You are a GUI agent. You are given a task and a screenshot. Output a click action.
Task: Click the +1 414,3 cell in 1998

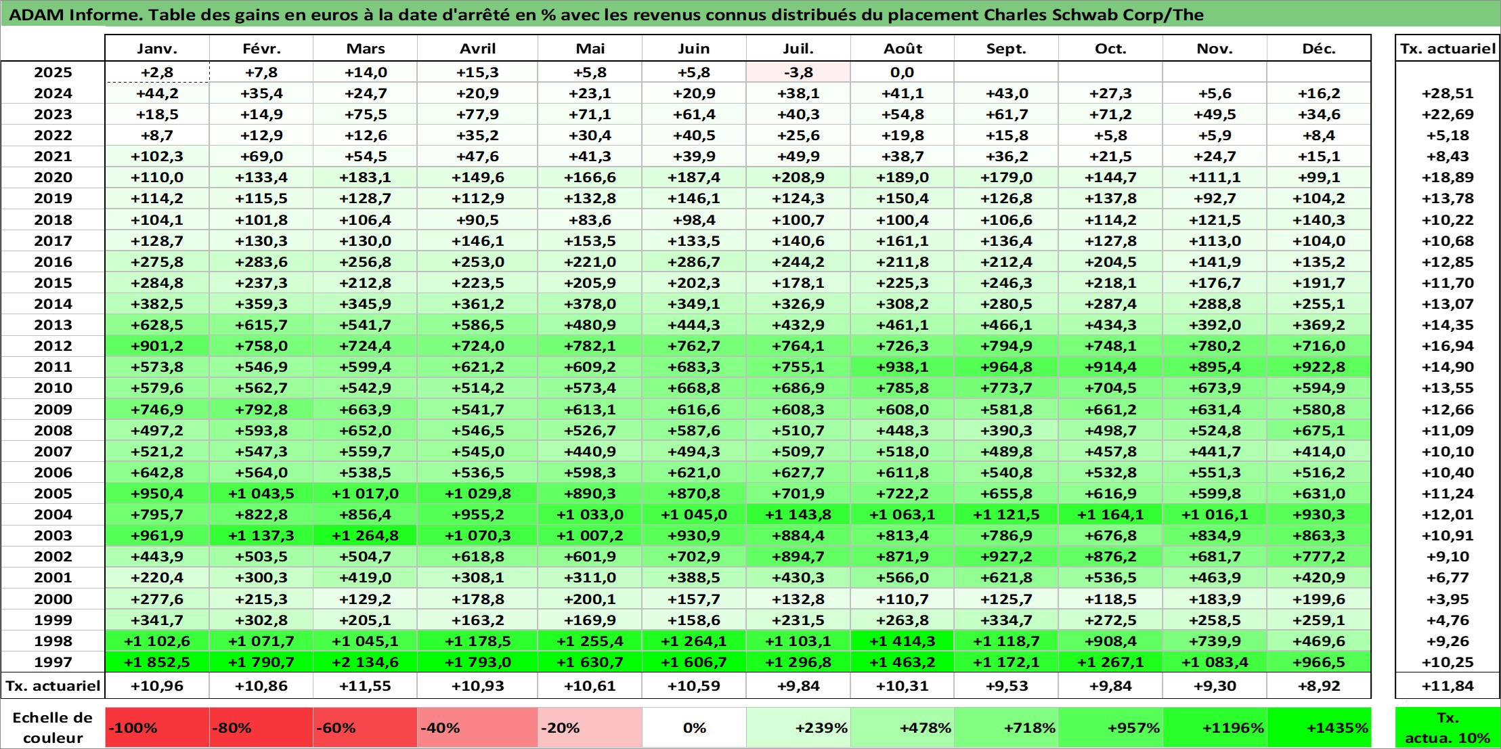coord(902,641)
